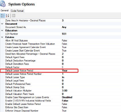Click False value for Allow All Void Statuses

(65, 41)
